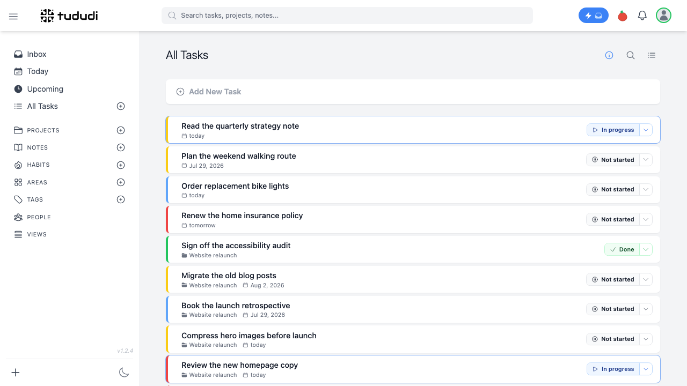
Task: Open the list view options icon
Action: (x=652, y=55)
